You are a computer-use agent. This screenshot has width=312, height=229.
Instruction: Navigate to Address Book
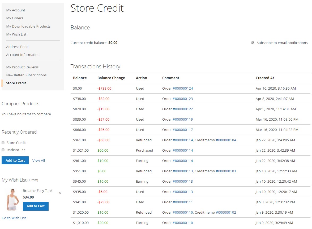[17, 47]
